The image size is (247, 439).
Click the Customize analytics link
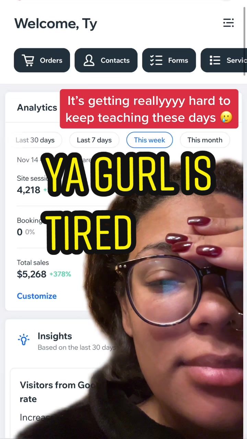point(37,296)
